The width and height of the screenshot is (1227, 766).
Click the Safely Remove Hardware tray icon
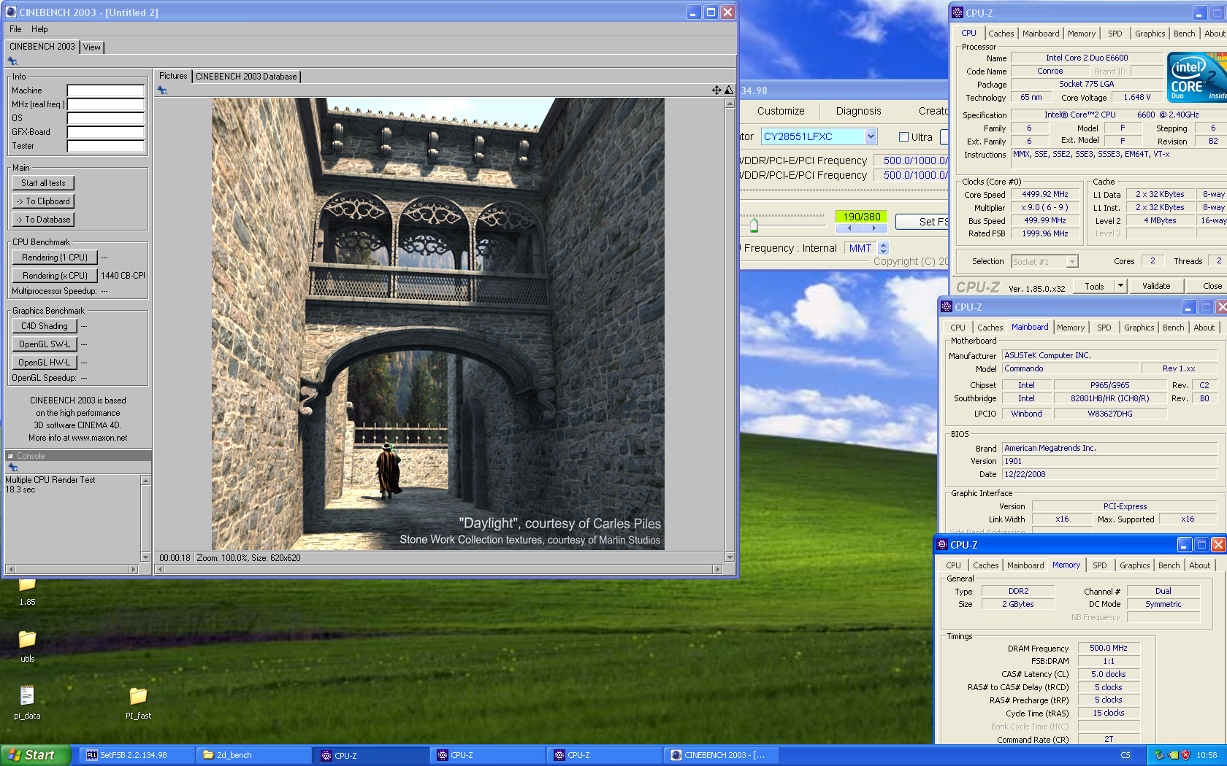[1159, 755]
